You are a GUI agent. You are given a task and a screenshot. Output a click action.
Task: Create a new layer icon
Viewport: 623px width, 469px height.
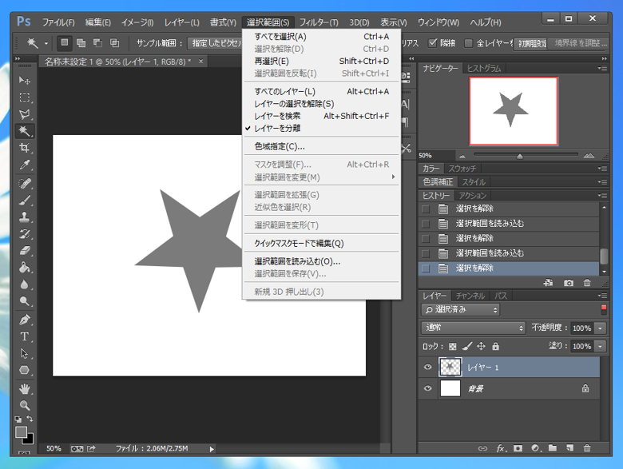(x=569, y=448)
